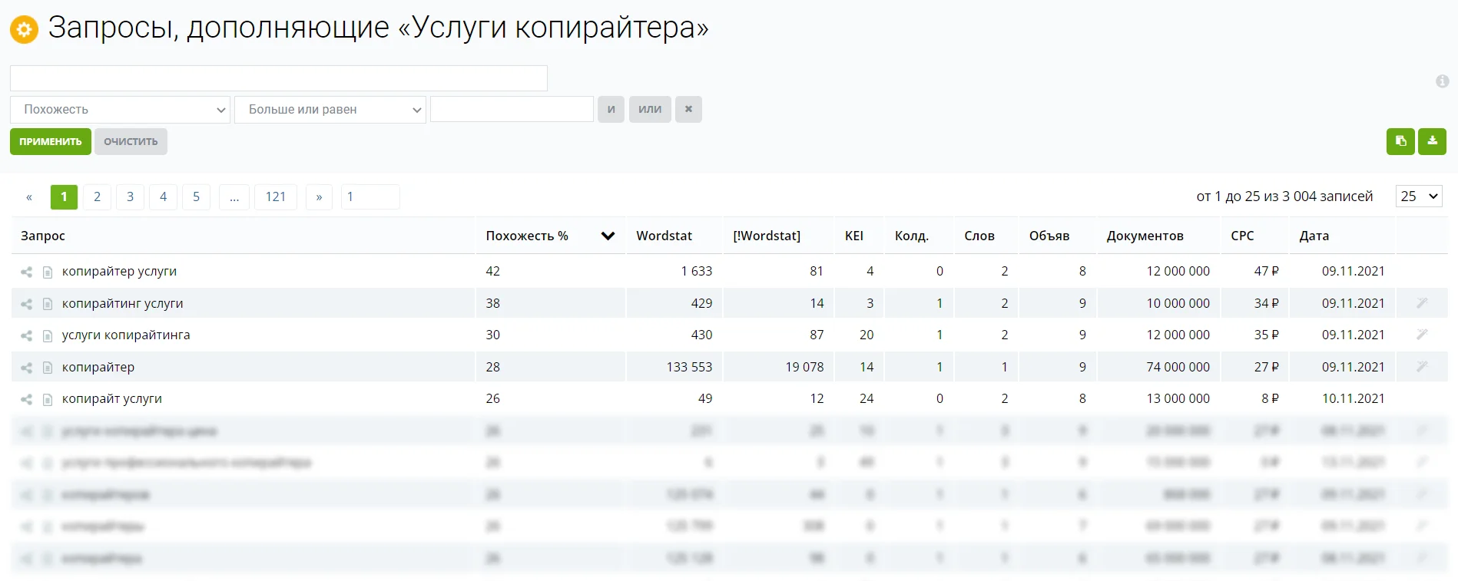Open document icon for «копирайт услуги» row

click(x=48, y=399)
